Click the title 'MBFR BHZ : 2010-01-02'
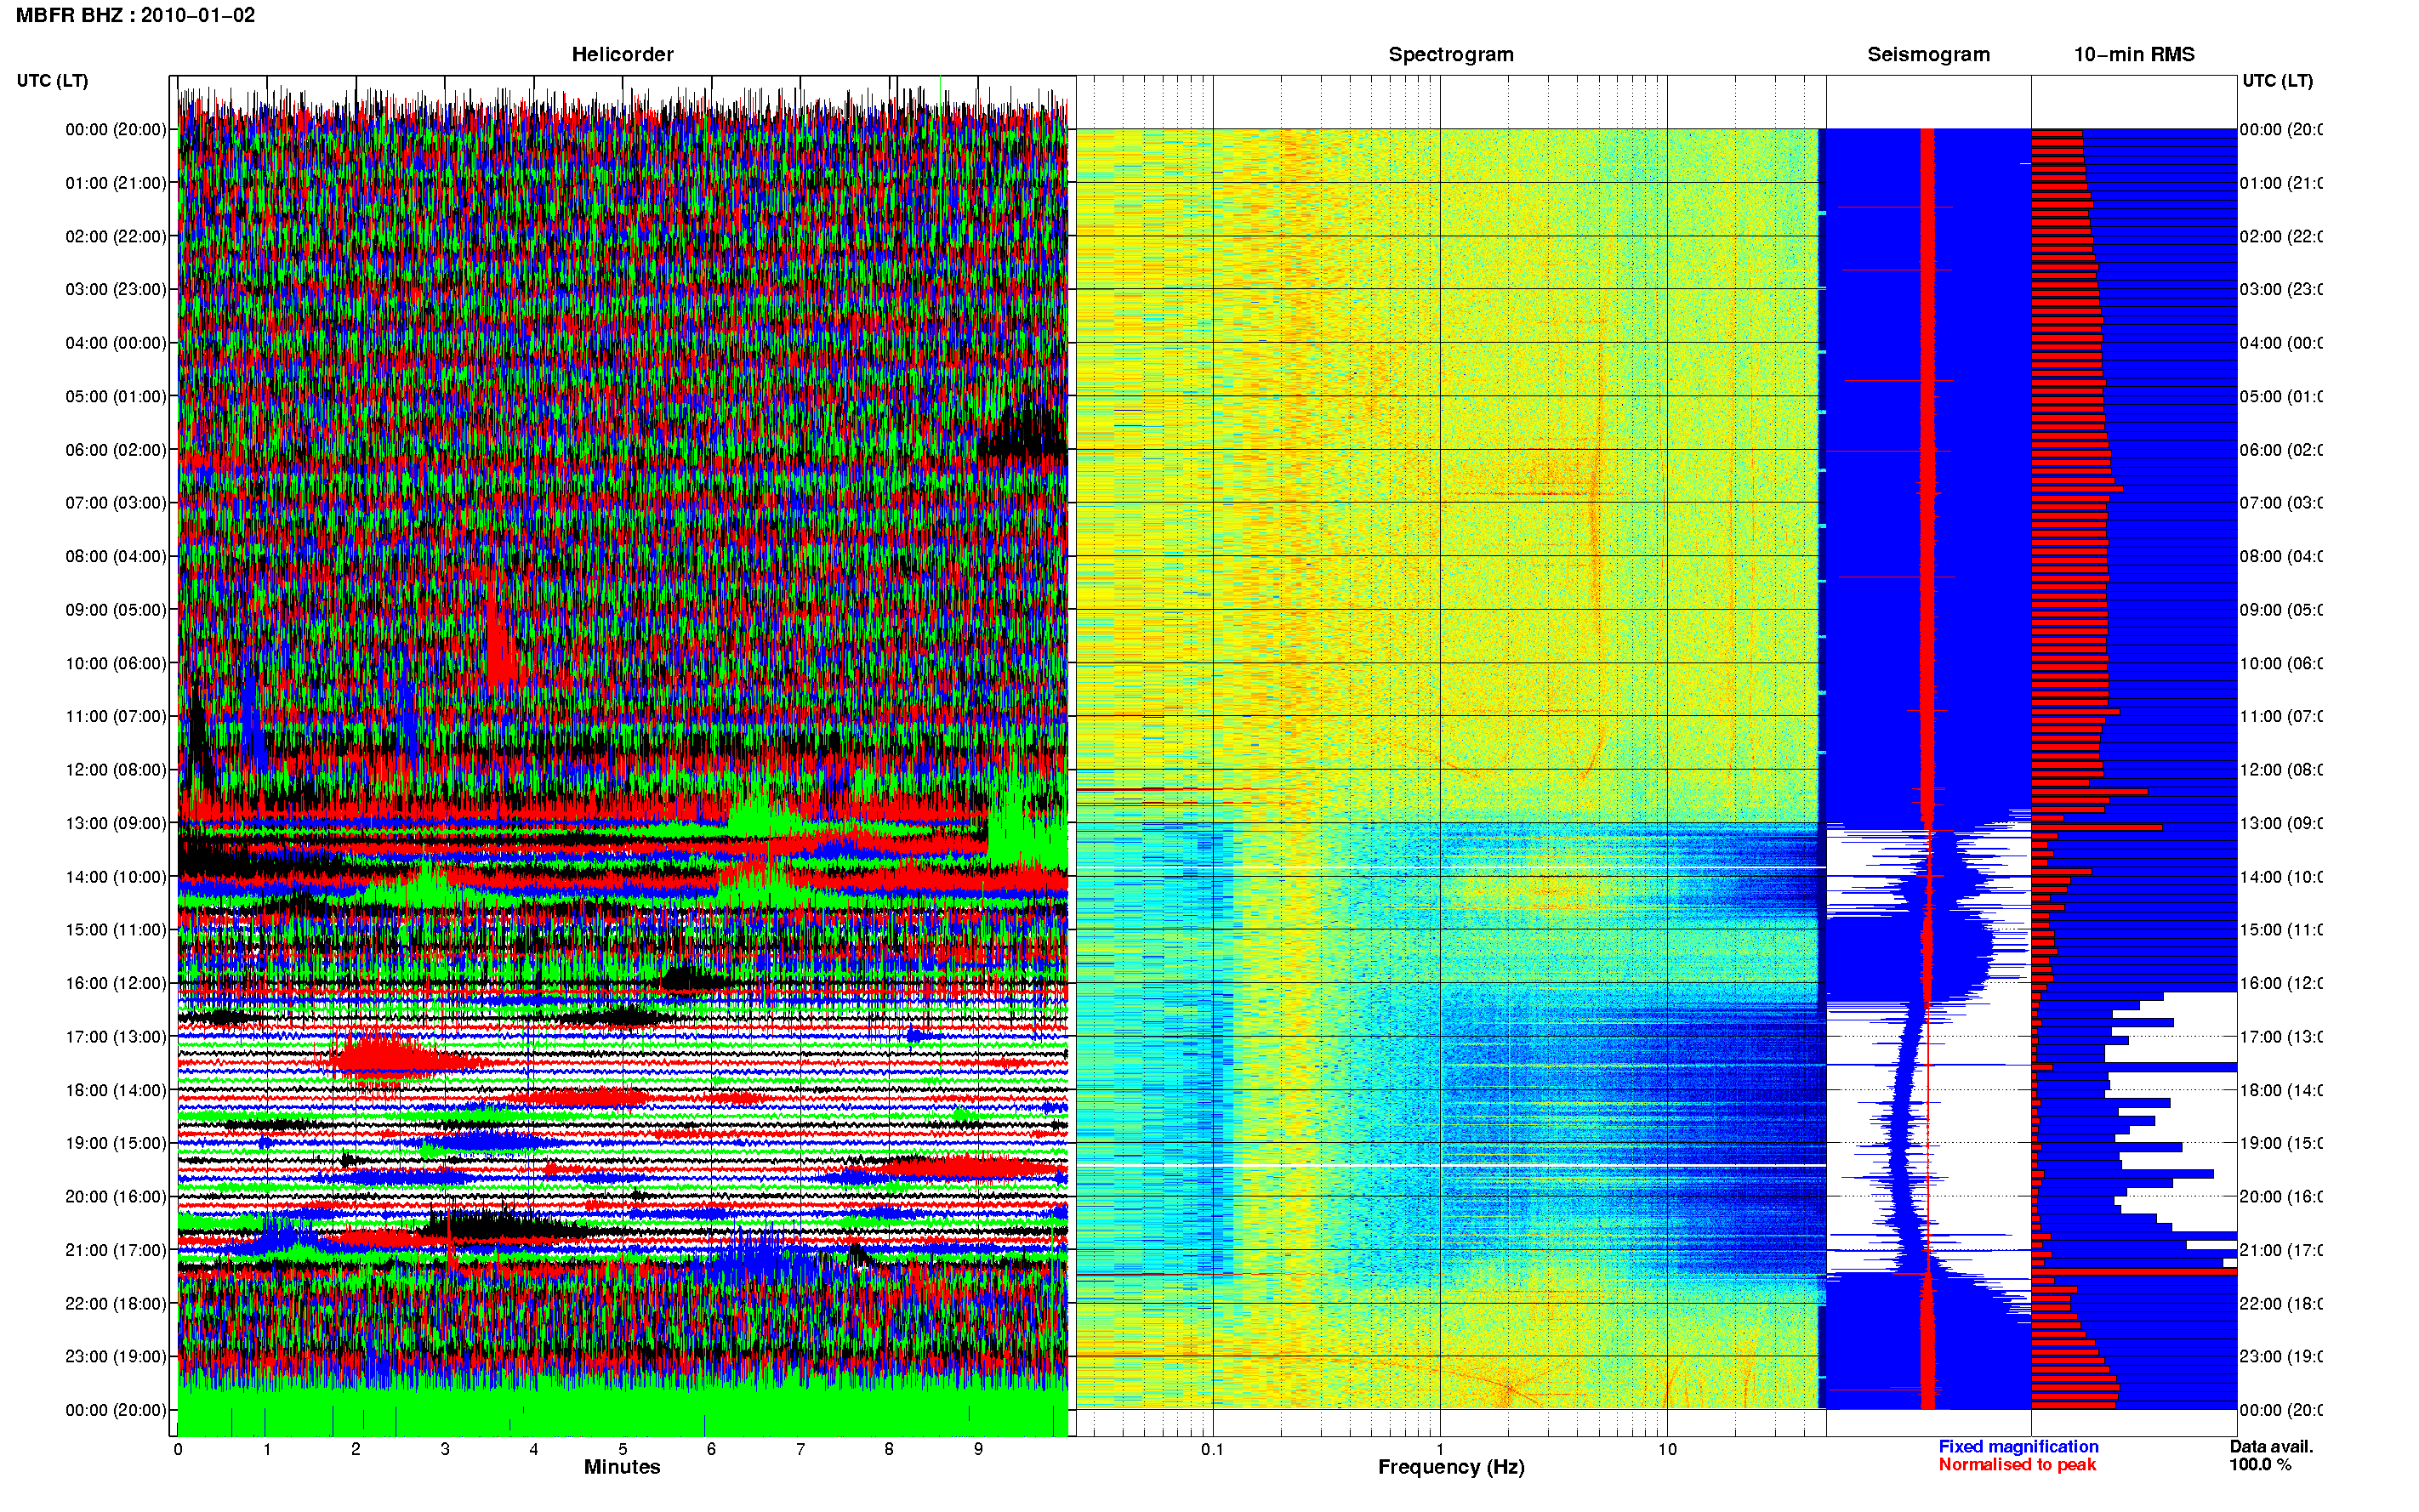Viewport: 2419px width, 1512px height. tap(135, 15)
